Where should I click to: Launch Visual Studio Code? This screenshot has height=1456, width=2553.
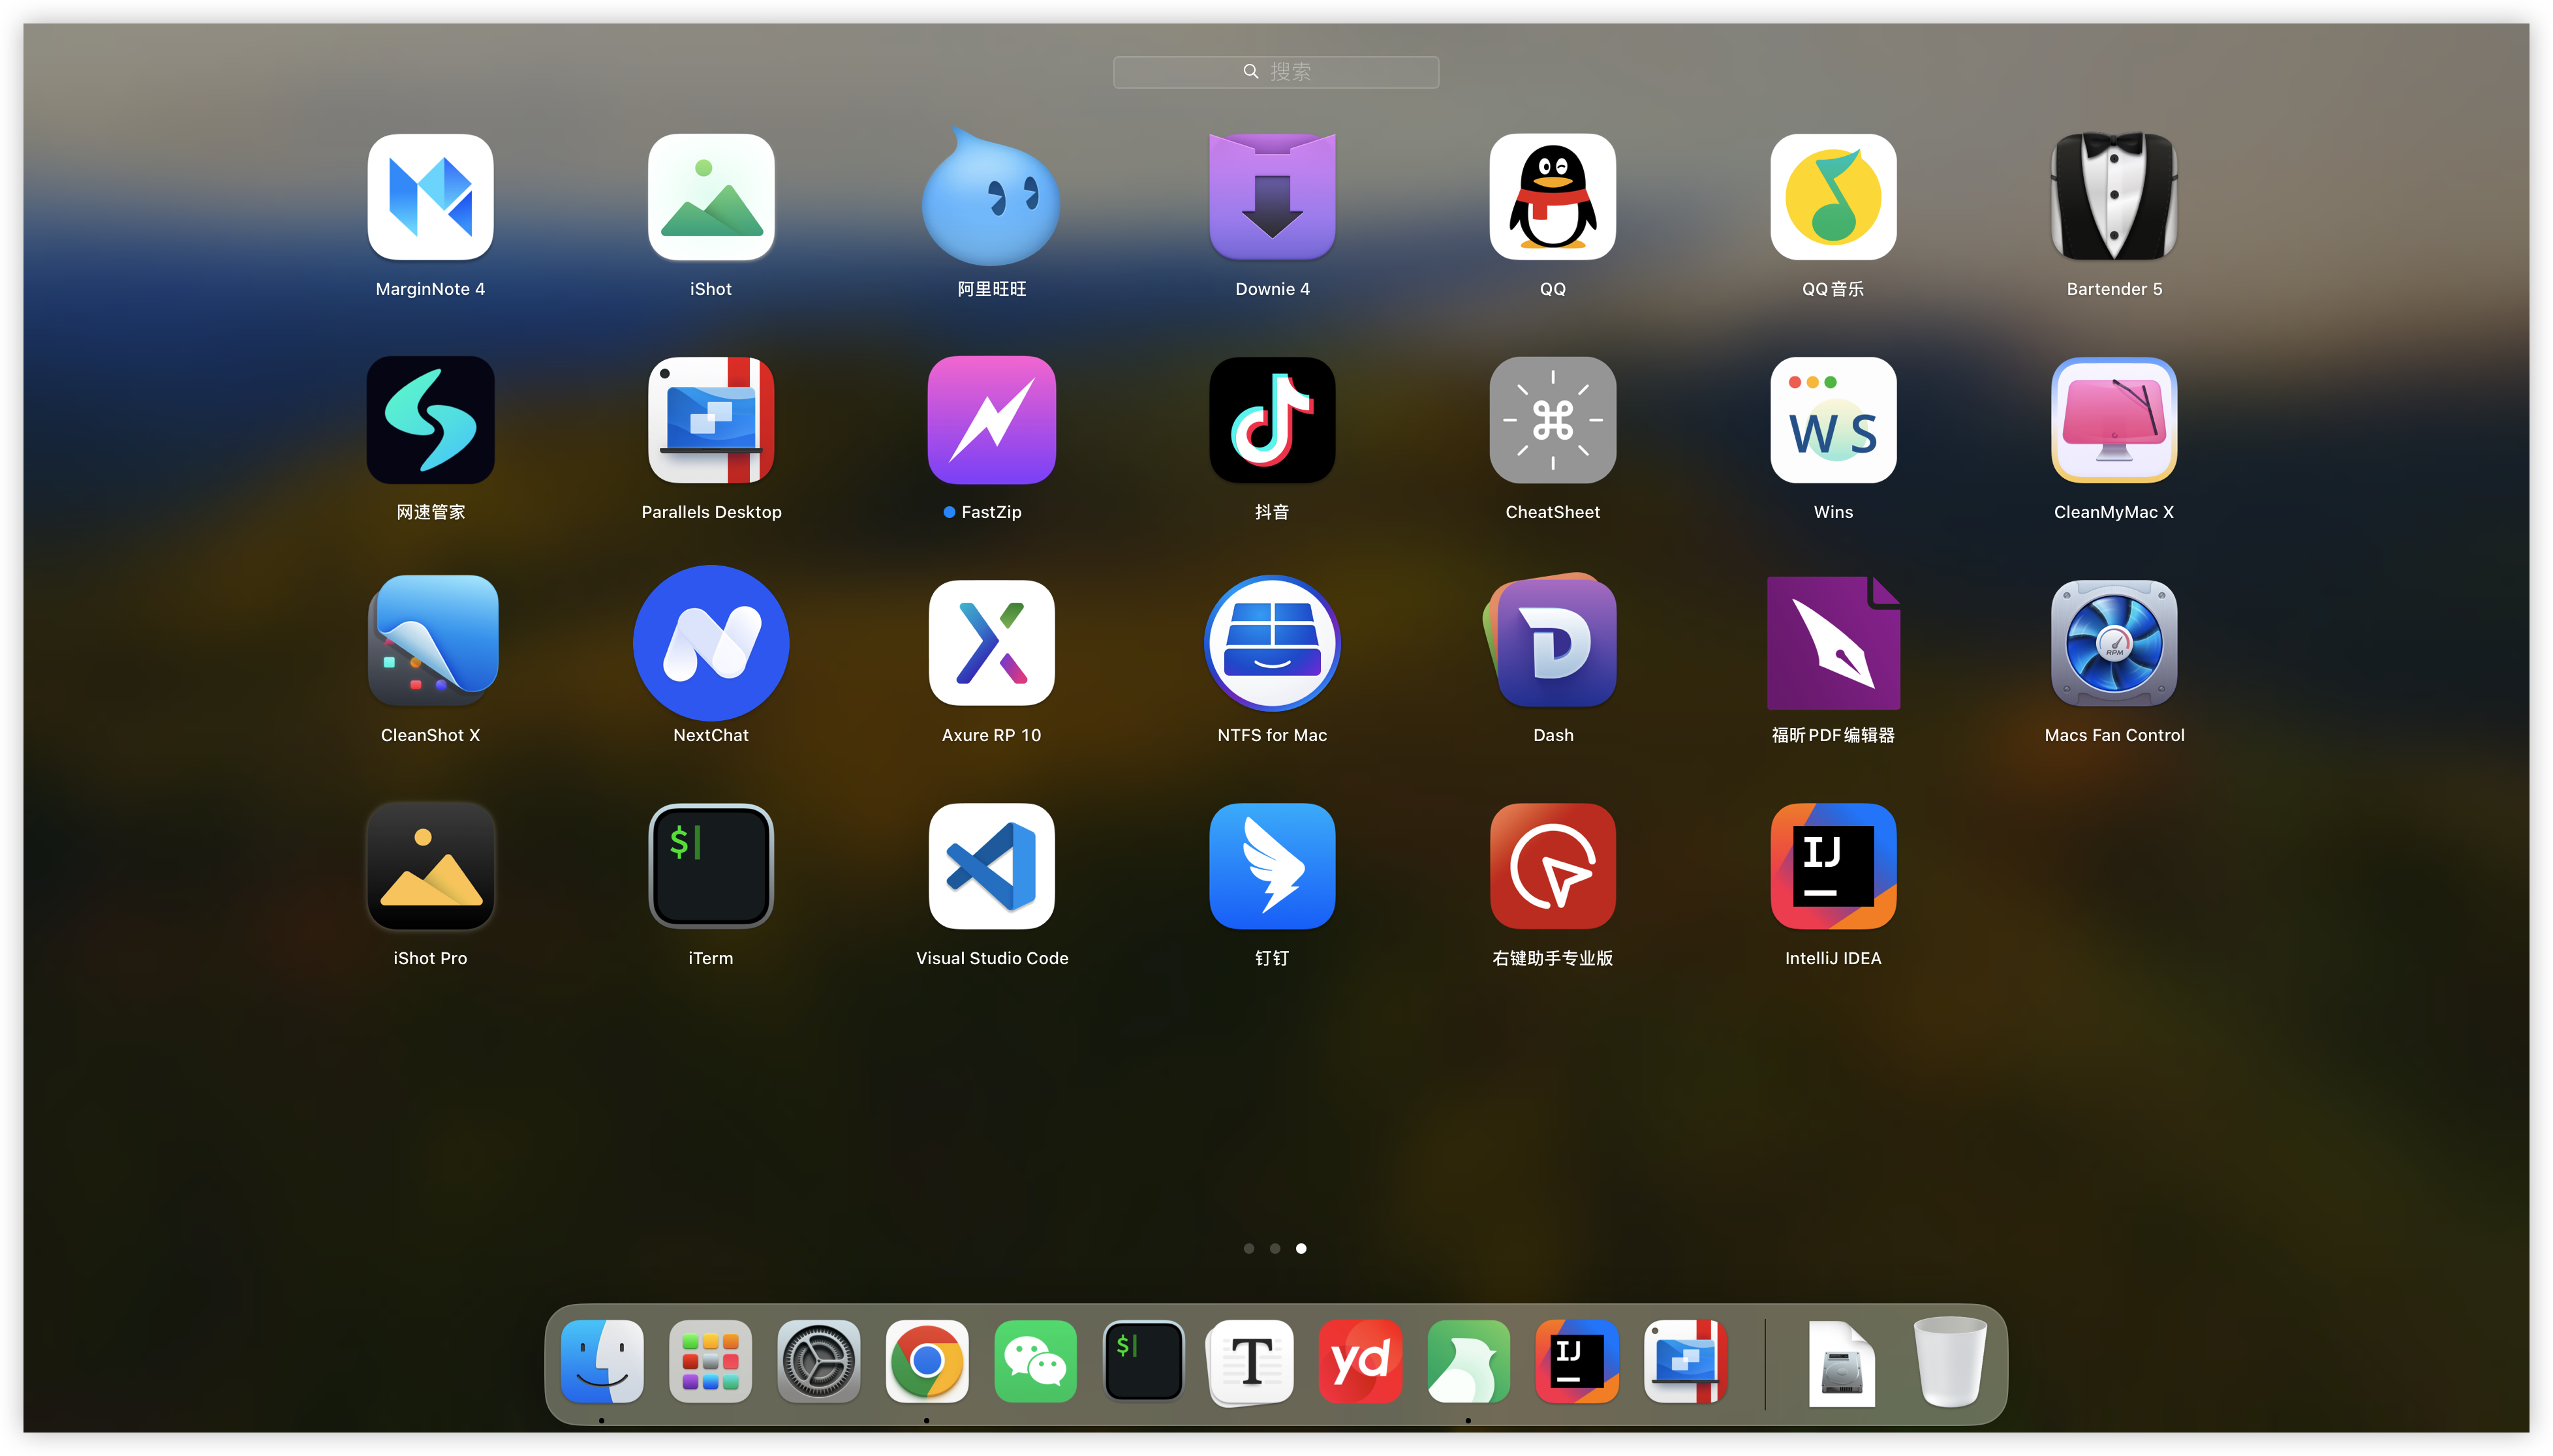tap(991, 866)
